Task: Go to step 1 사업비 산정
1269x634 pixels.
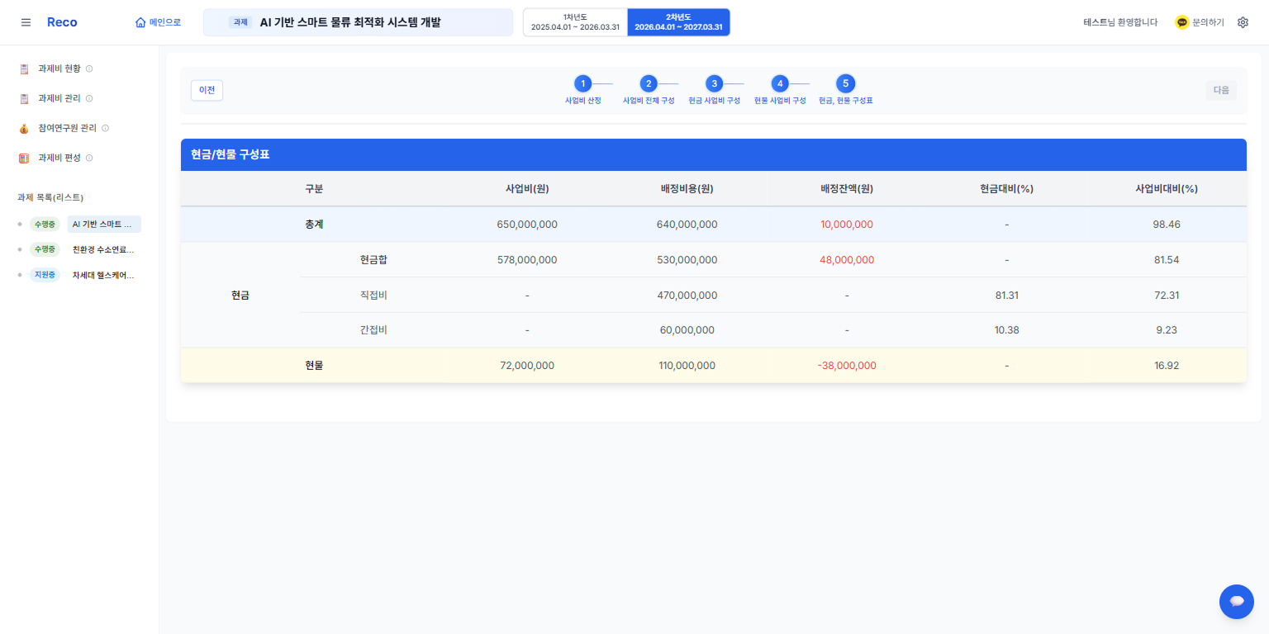Action: 583,83
